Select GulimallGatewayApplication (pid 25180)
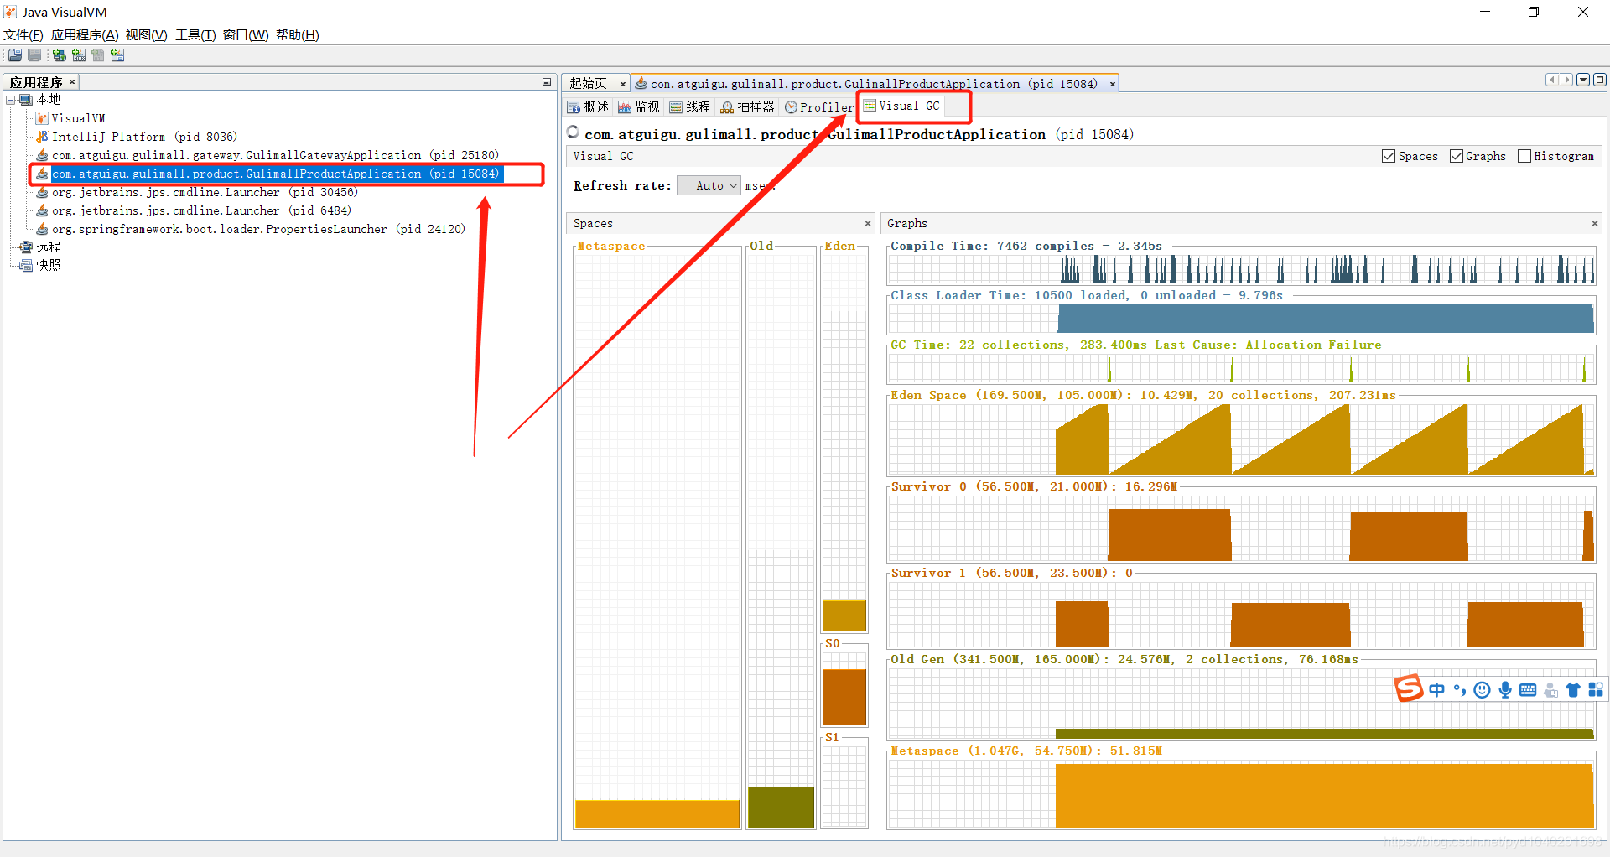Screen dimensions: 1610x857 (x=275, y=155)
